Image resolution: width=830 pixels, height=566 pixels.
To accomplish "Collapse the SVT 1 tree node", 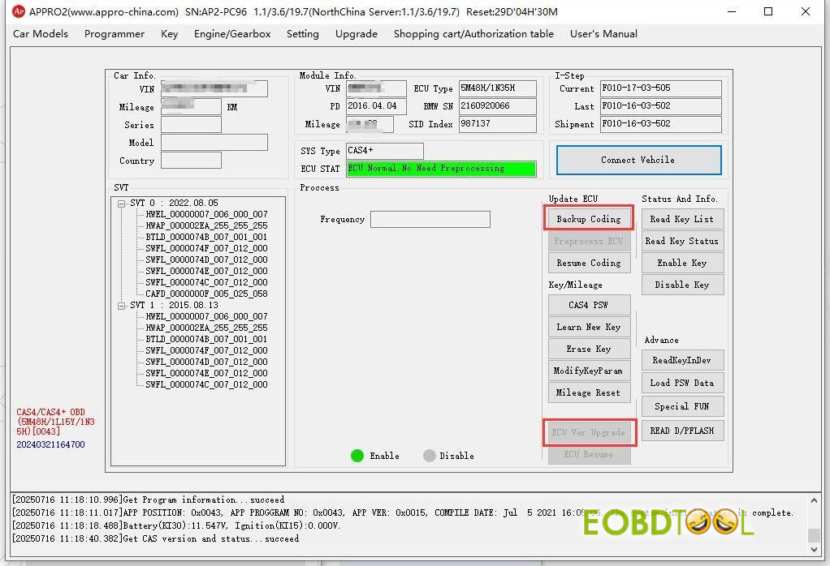I will tap(121, 306).
